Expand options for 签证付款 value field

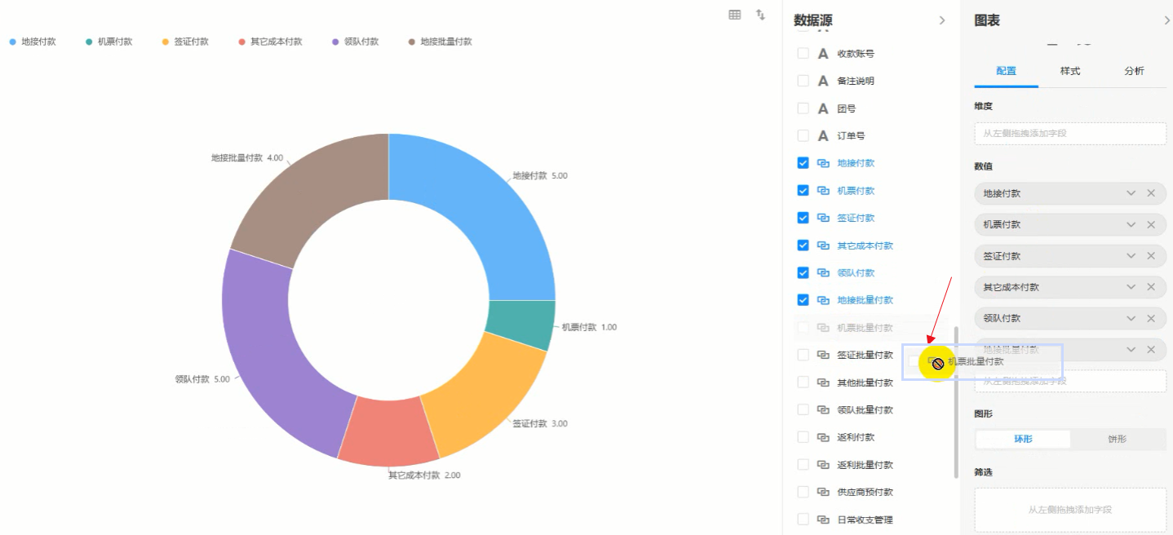pos(1131,256)
